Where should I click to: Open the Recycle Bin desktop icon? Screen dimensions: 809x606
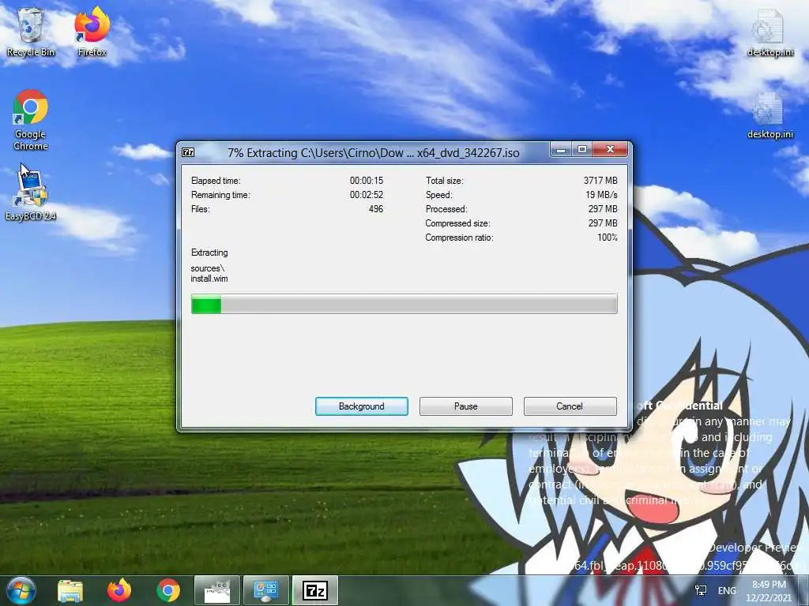coord(31,32)
